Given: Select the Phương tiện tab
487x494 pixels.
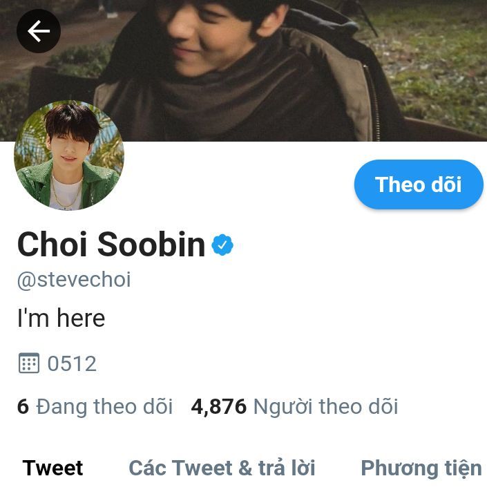Looking at the screenshot, I should pyautogui.click(x=421, y=469).
